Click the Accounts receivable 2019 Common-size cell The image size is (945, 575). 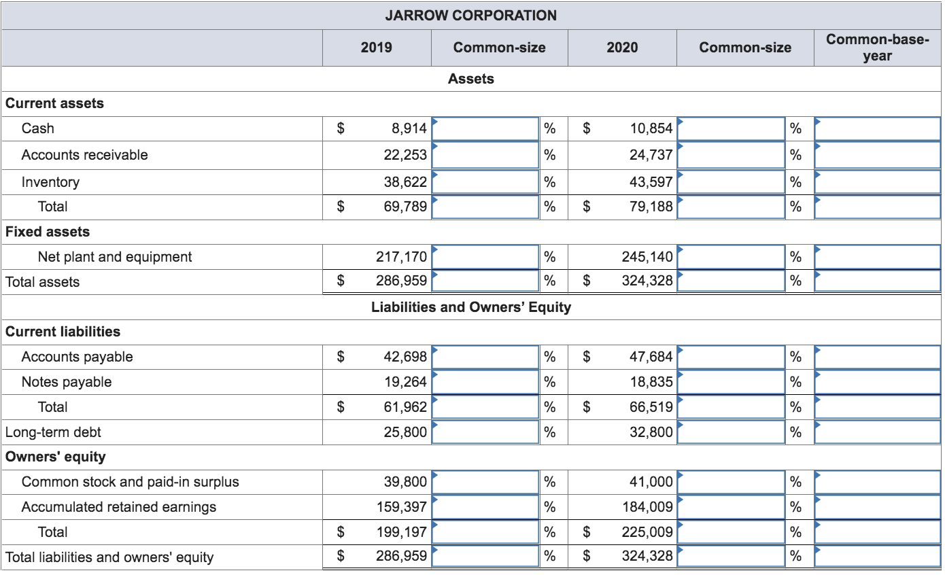[x=485, y=154]
